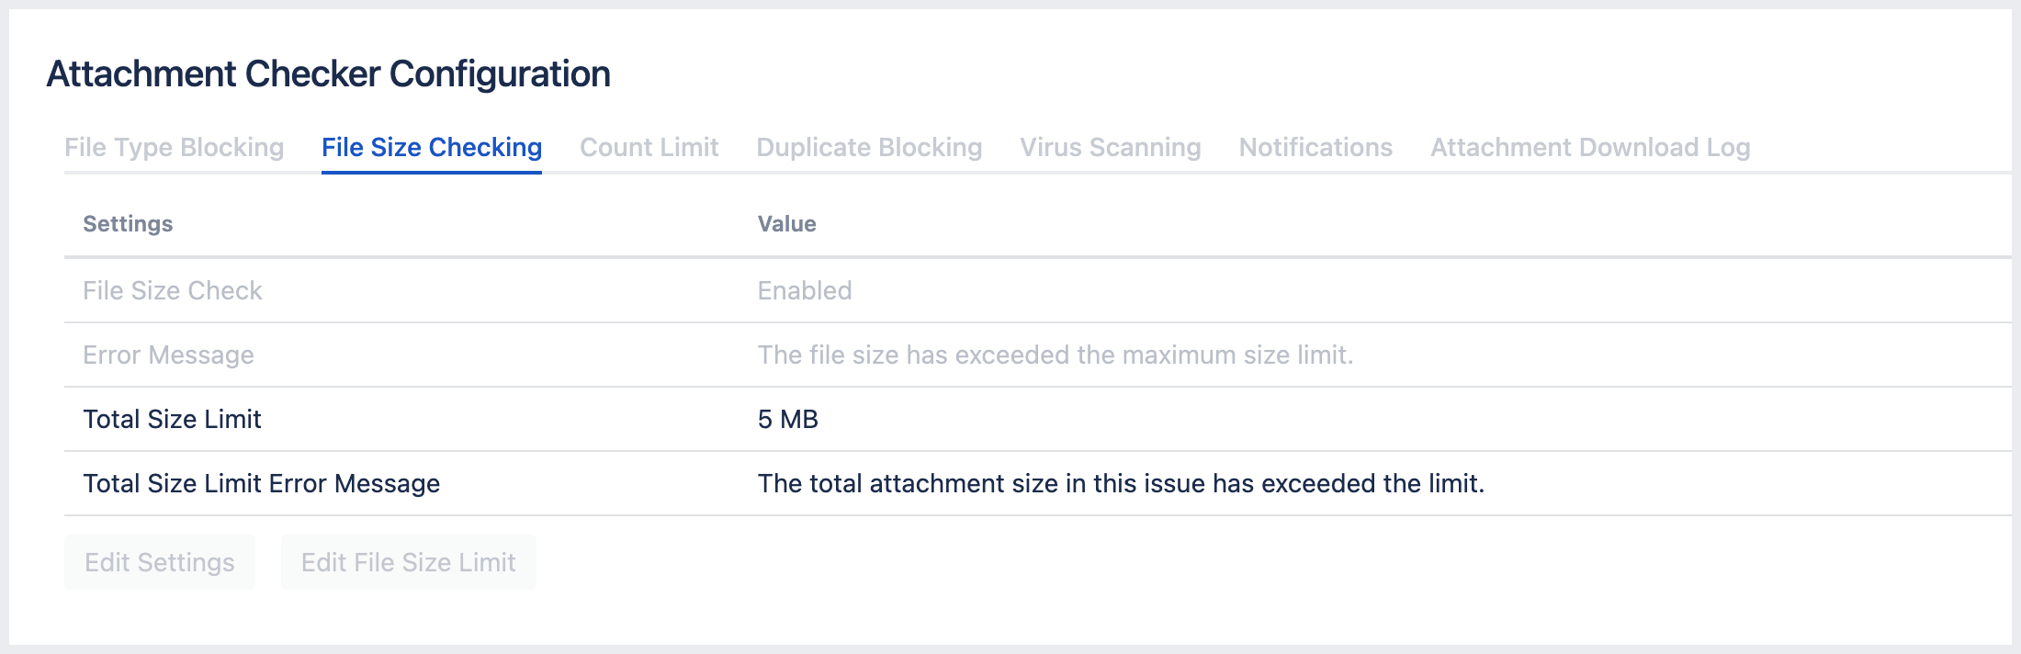Click the Attachment Checker Configuration heading
Screen dimensions: 2021x654
pyautogui.click(x=328, y=74)
